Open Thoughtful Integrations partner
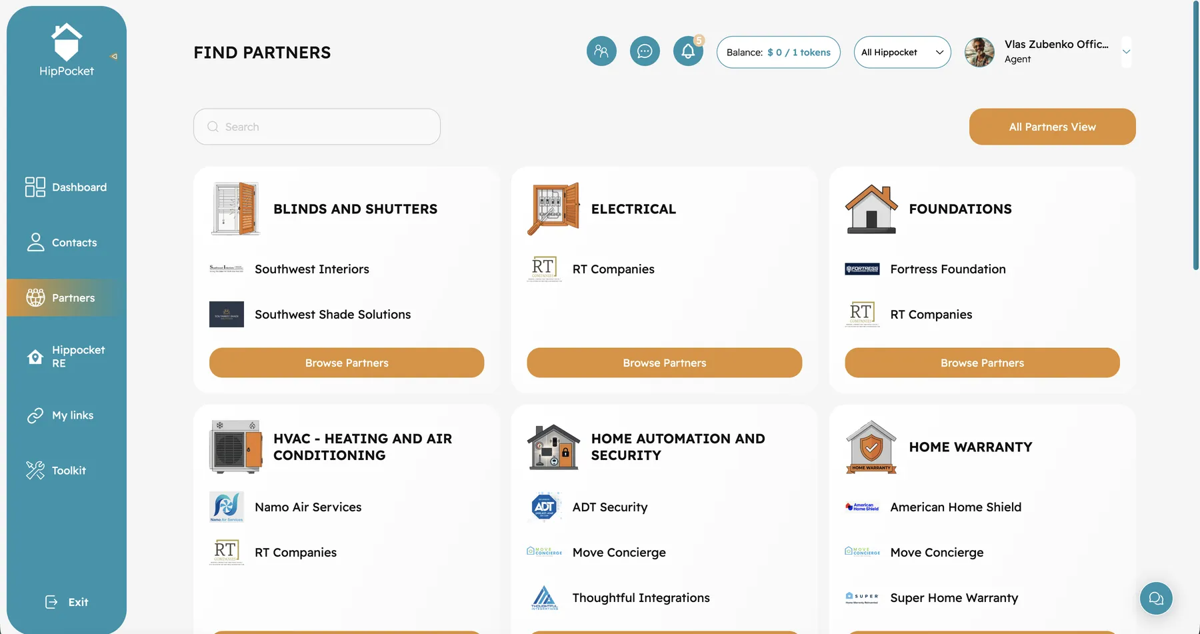 pyautogui.click(x=641, y=598)
